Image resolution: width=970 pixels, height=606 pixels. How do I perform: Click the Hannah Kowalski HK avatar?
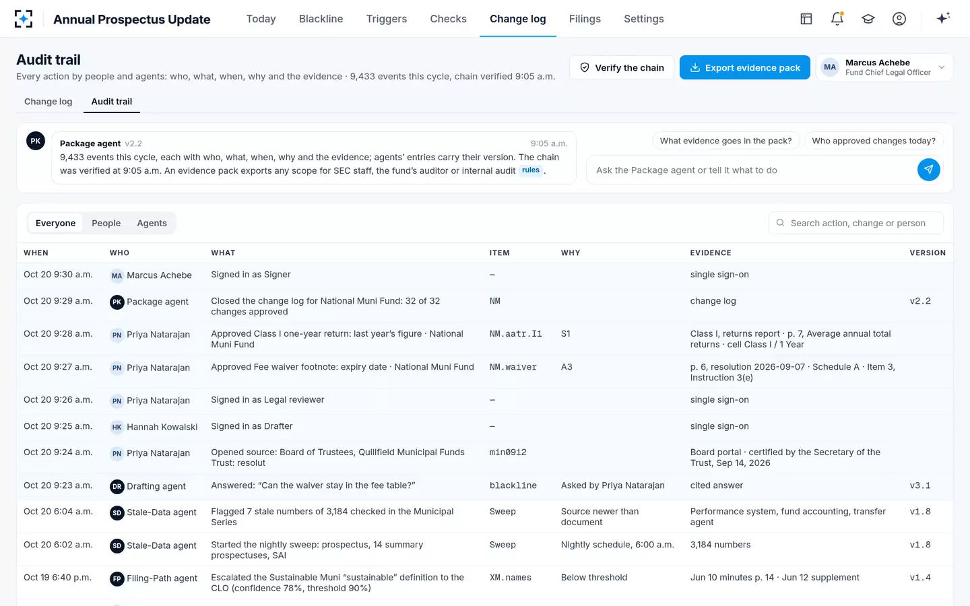117,427
